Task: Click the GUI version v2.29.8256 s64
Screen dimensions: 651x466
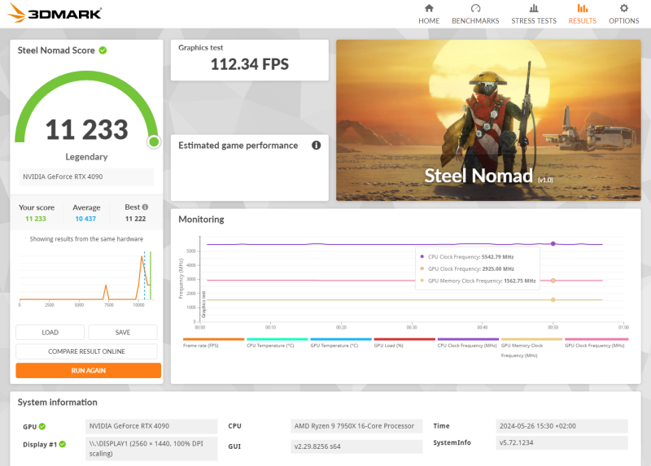Action: tap(356, 446)
